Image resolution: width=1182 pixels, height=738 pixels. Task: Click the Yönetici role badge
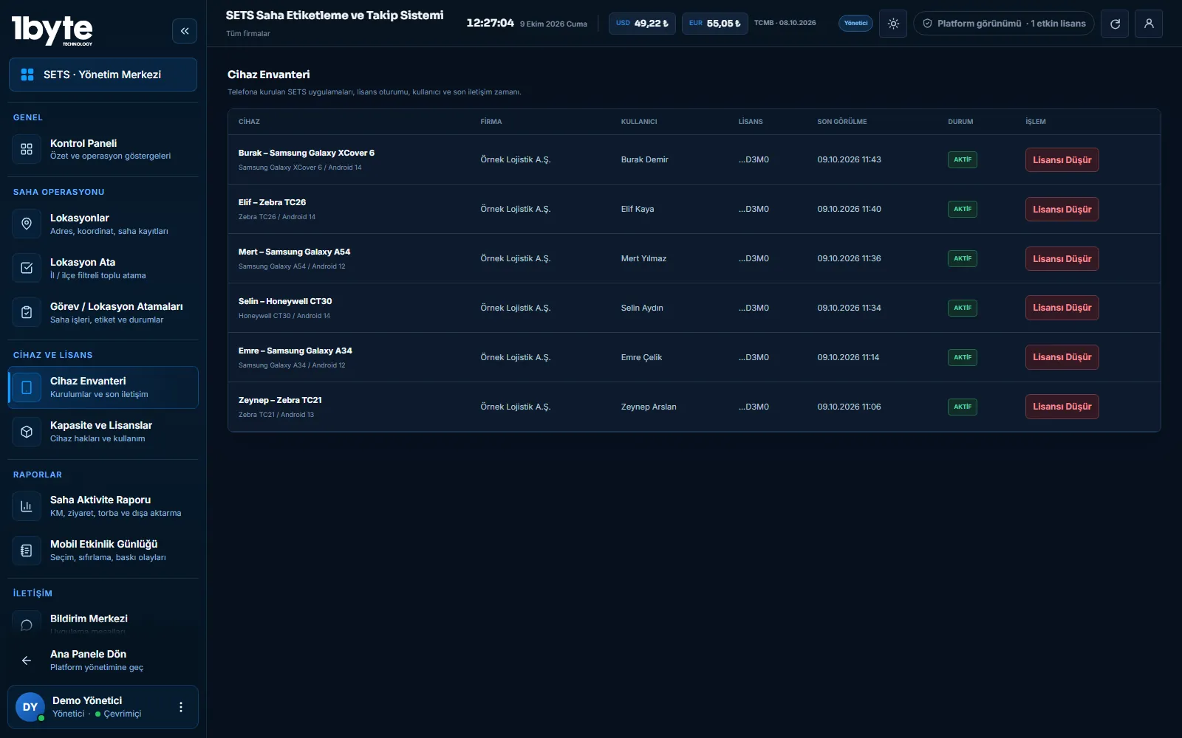[855, 24]
